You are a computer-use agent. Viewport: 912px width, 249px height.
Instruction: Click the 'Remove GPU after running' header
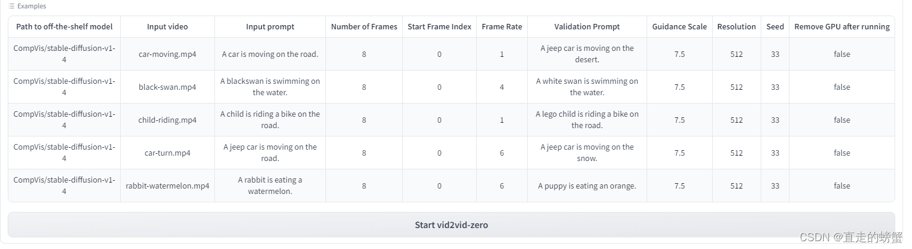(x=842, y=27)
